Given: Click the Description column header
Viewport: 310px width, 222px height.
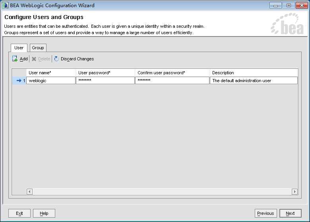Looking at the screenshot, I should pos(254,73).
